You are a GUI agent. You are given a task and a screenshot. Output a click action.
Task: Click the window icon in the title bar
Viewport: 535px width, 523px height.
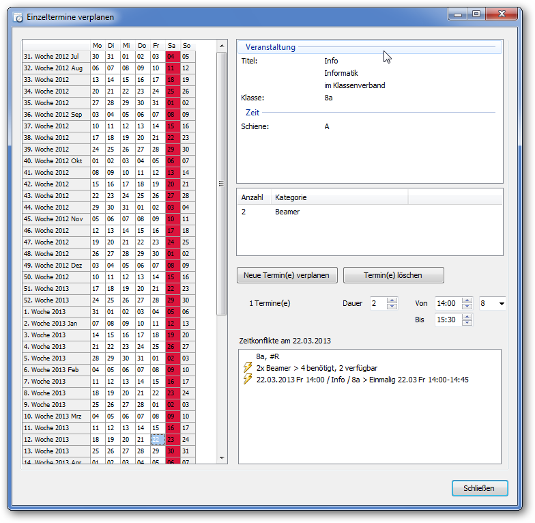click(x=18, y=16)
